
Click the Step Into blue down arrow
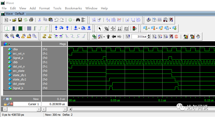(x=56, y=28)
